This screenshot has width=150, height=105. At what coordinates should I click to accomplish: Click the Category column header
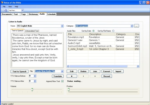click(x=124, y=34)
